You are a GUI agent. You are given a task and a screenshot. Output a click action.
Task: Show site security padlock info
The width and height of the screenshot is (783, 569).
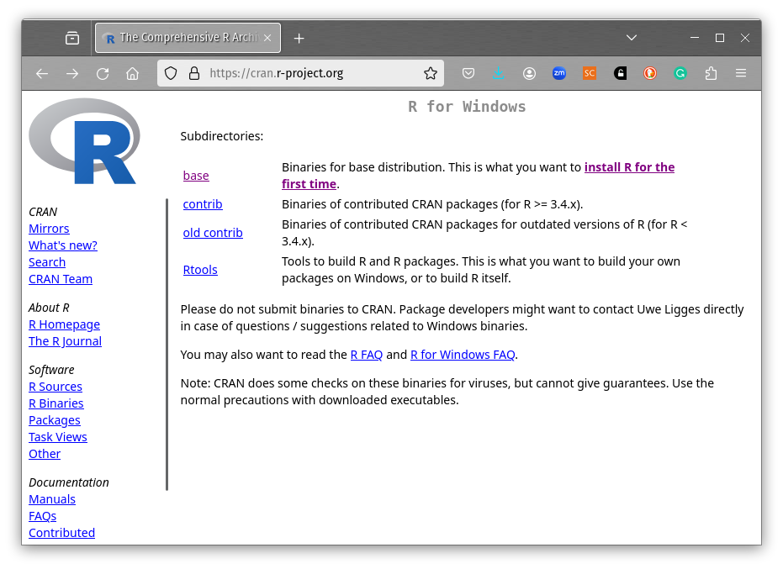[193, 74]
